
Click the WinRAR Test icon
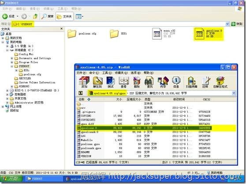pos(111,82)
